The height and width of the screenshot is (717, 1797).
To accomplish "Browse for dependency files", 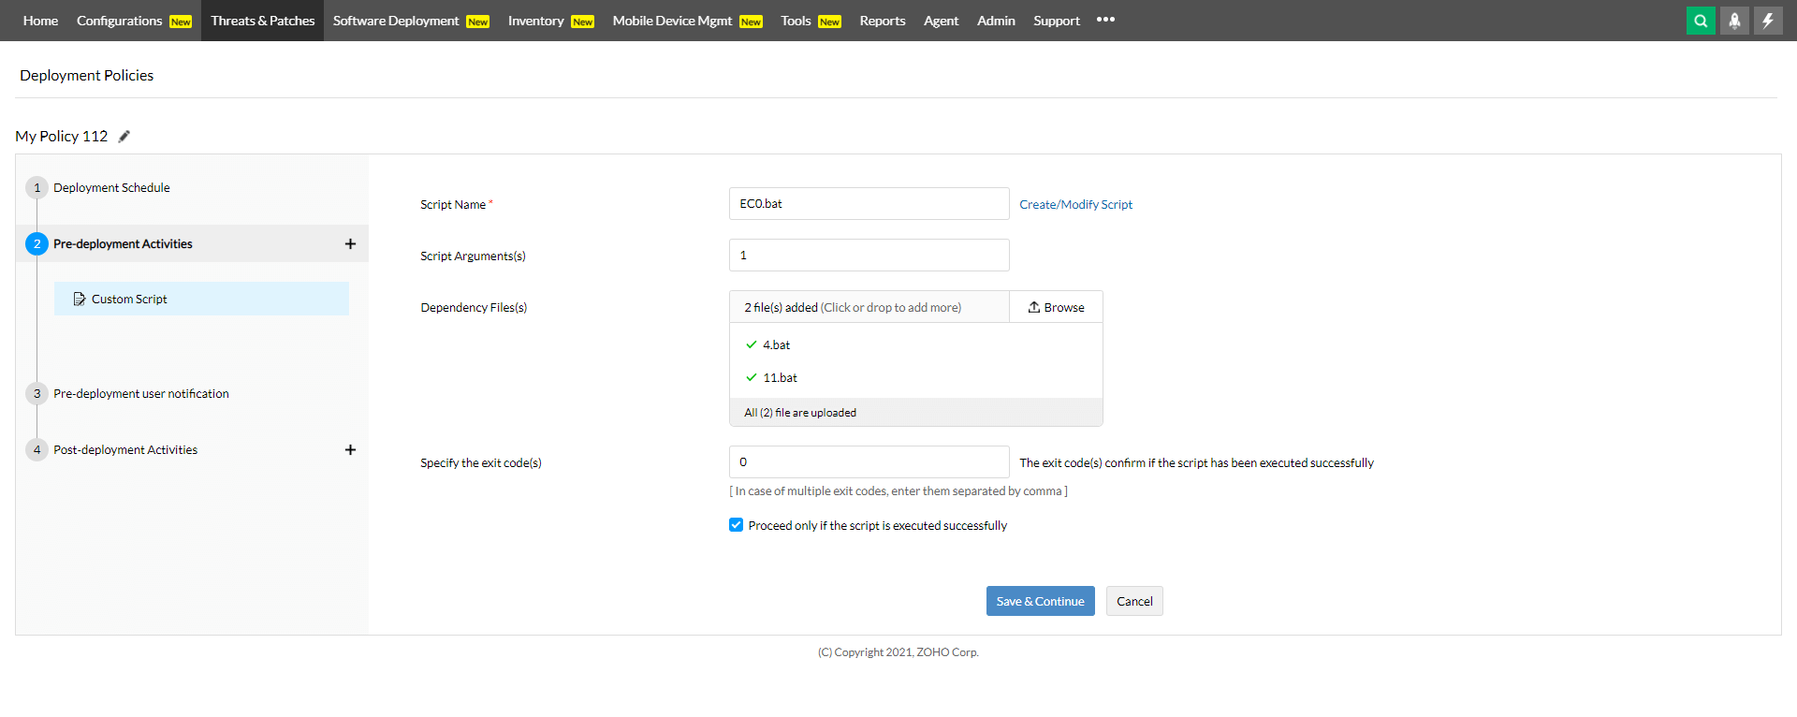I will [x=1056, y=307].
